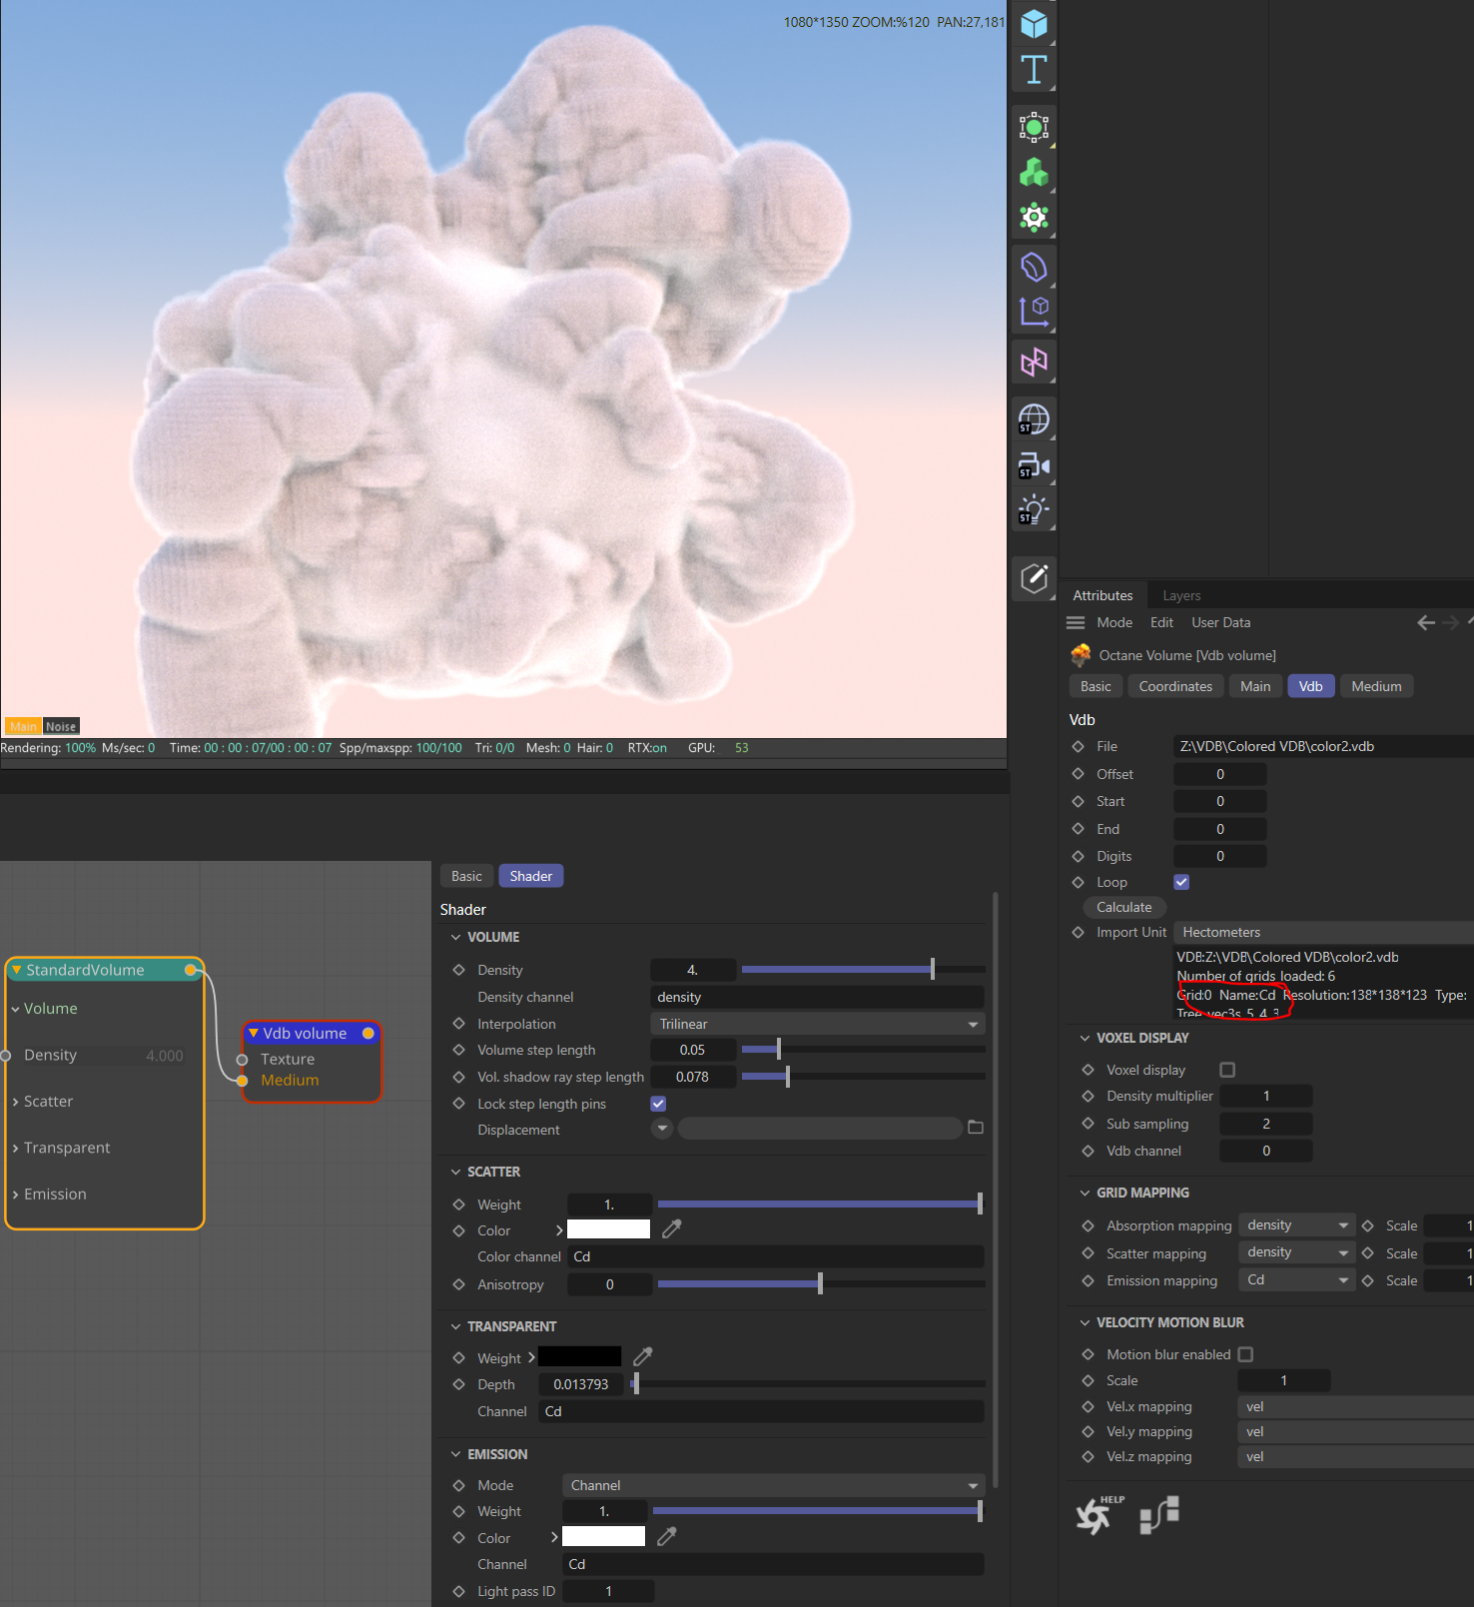1474x1607 pixels.
Task: Browse Displacement with the folder icon
Action: tap(976, 1128)
